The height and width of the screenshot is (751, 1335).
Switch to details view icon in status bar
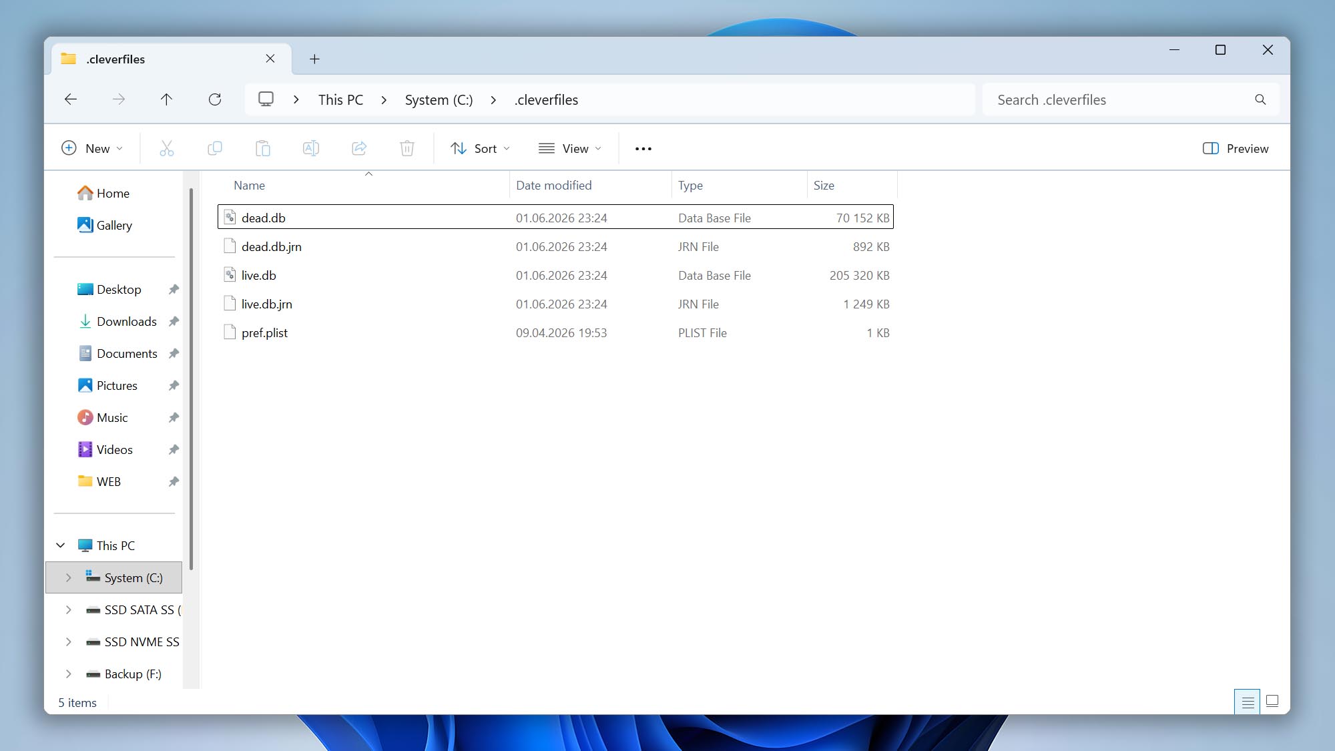[x=1247, y=702]
